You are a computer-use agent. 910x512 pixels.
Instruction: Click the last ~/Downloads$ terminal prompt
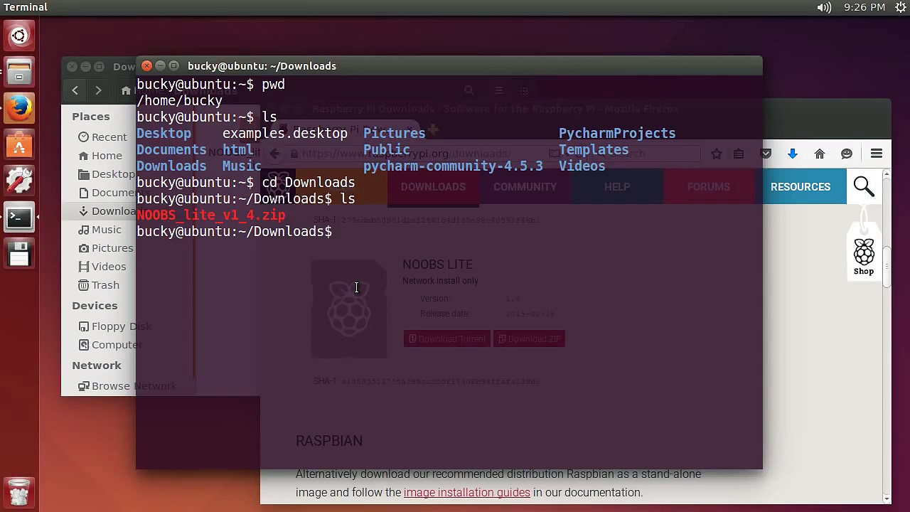[x=234, y=231]
